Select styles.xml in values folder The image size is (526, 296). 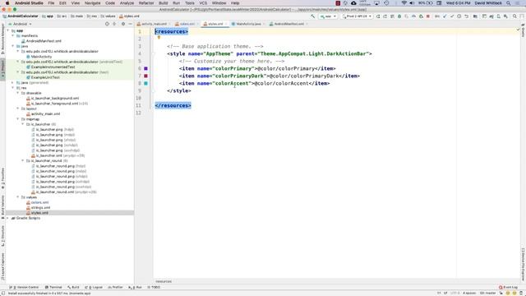click(x=39, y=213)
